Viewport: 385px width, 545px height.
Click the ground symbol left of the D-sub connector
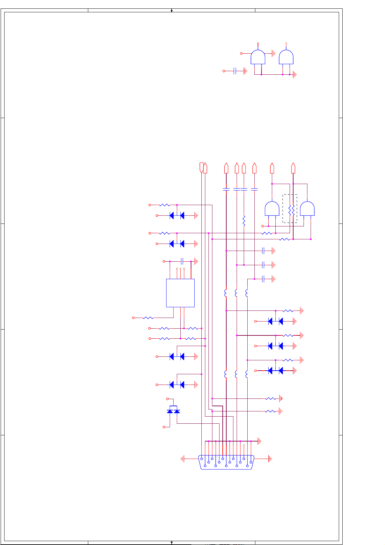tap(183, 459)
